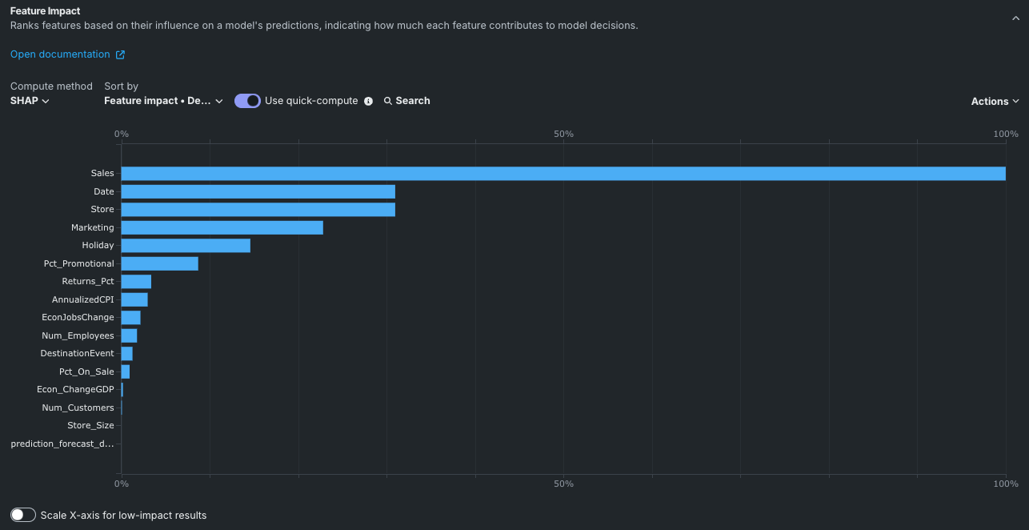Enable Scale X-axis for low-impact results
The width and height of the screenshot is (1029, 530).
(23, 515)
